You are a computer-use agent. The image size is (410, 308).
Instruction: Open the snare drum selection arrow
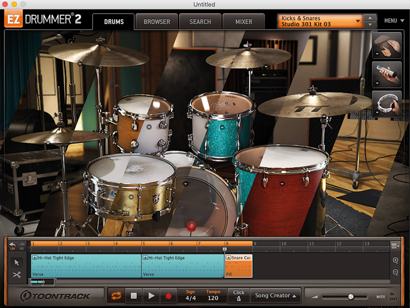pyautogui.click(x=131, y=197)
